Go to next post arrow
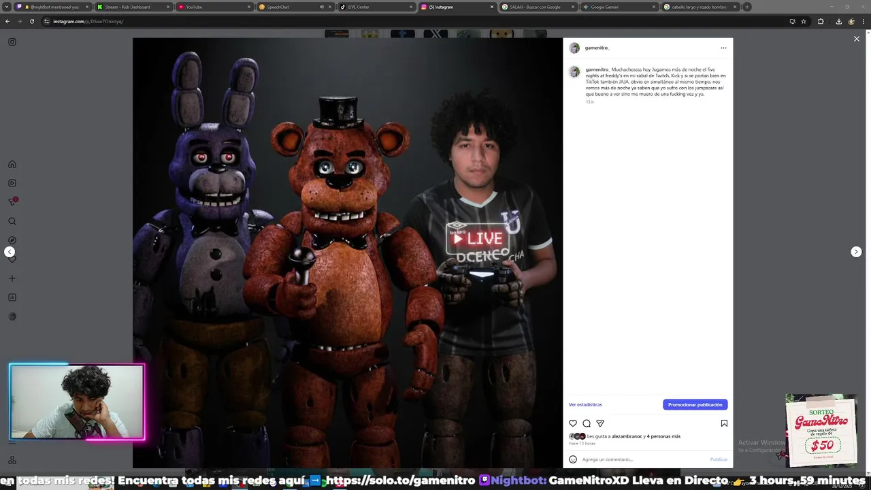Viewport: 871px width, 490px height. 856,252
